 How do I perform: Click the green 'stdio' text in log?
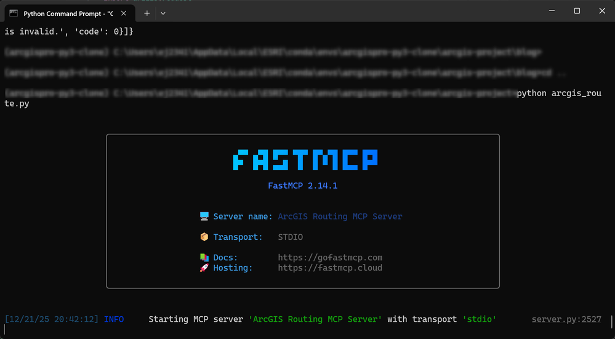tap(480, 319)
